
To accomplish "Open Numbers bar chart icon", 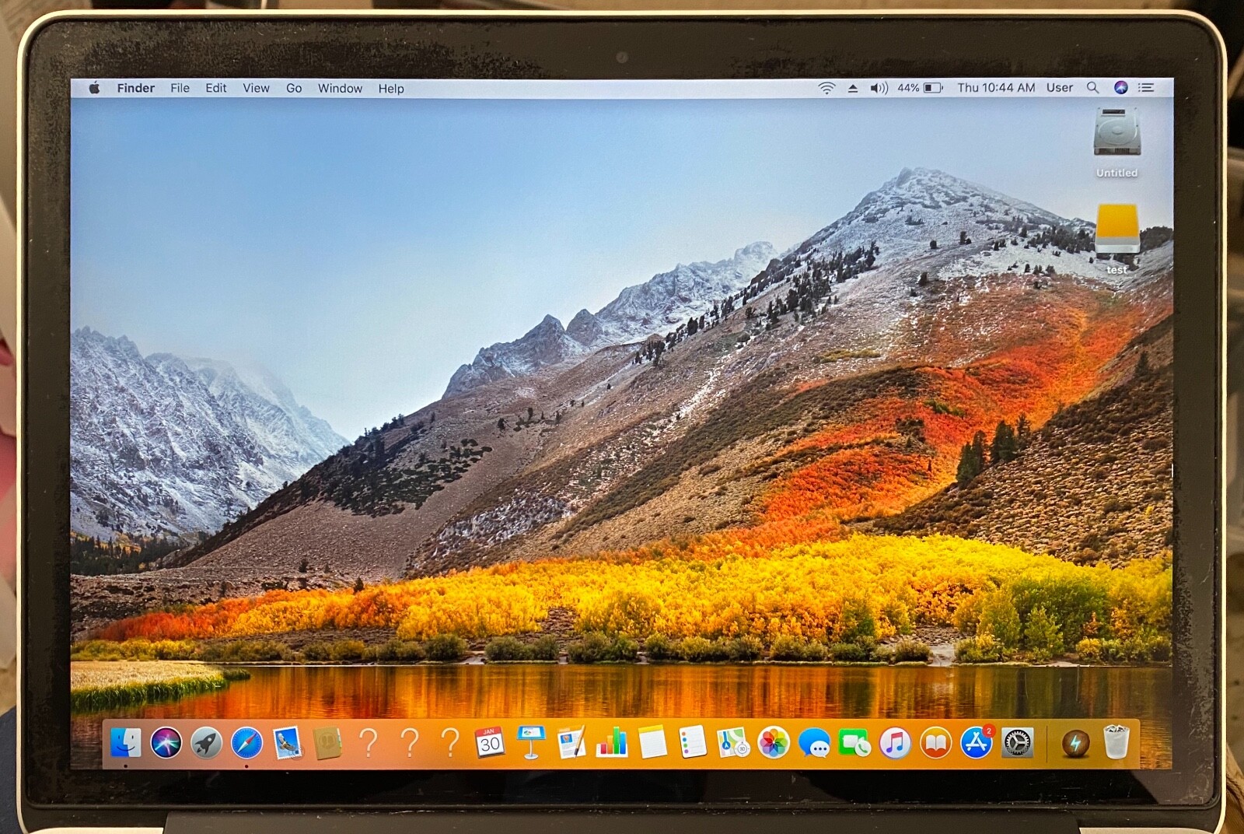I will [x=612, y=743].
